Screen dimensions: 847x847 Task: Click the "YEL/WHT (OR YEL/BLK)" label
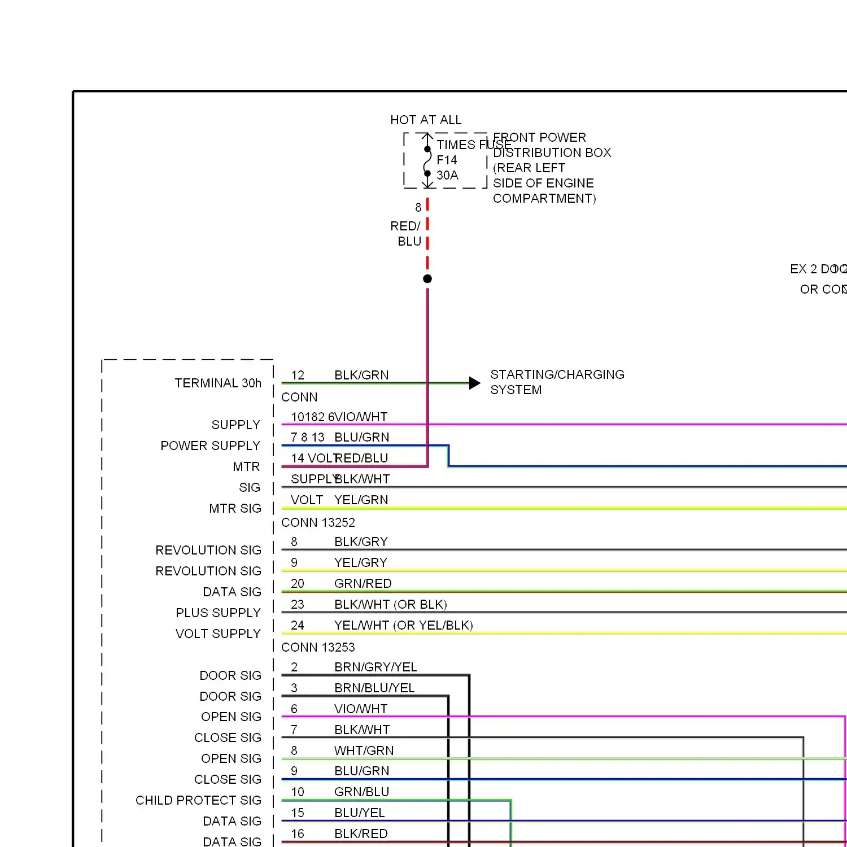click(404, 625)
